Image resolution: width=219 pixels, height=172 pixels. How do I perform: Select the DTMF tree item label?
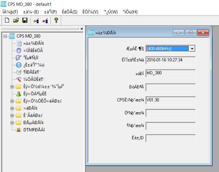point(34,130)
